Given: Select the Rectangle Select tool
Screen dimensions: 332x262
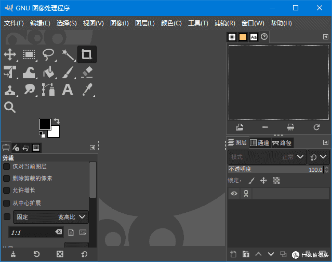Looking at the screenshot, I should pos(29,55).
